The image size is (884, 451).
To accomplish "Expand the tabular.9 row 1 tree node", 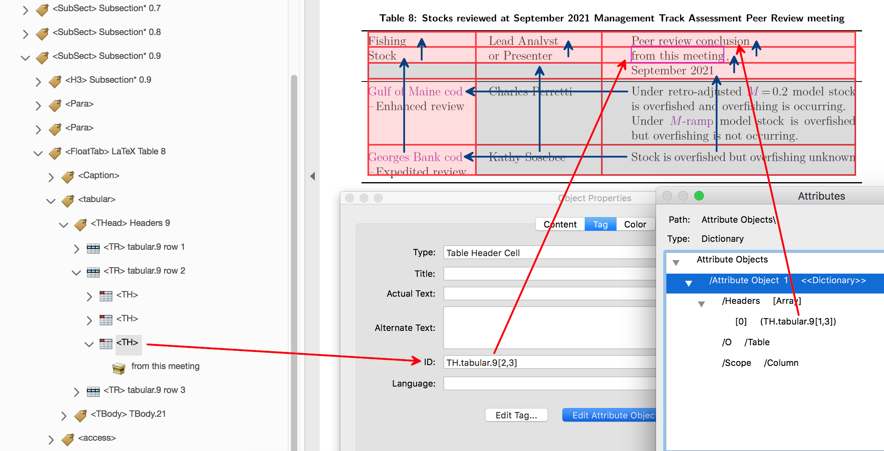I will [76, 248].
